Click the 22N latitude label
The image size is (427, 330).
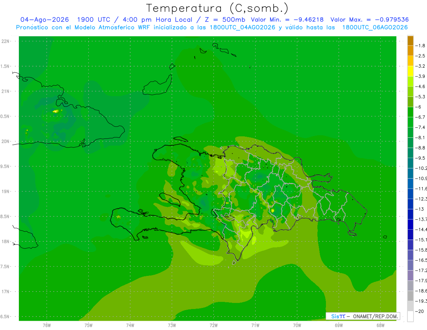coord(5,41)
